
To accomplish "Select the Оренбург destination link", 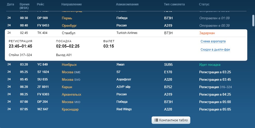I will pyautogui.click(x=69, y=25).
